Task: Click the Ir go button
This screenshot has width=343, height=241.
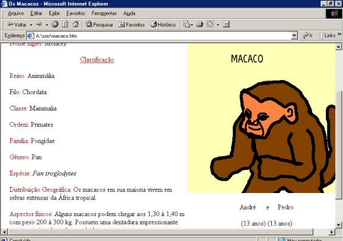Action: tap(308, 36)
